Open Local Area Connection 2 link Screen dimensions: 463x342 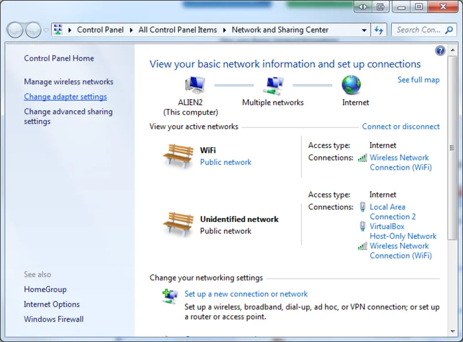coord(392,212)
